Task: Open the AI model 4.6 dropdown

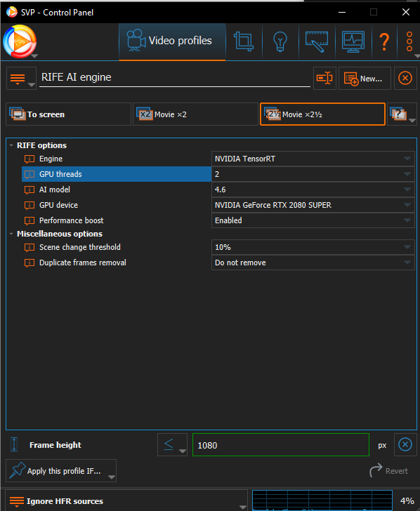Action: pyautogui.click(x=313, y=190)
